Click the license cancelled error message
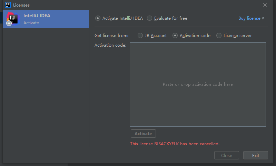This screenshot has width=276, height=166. tap(175, 144)
